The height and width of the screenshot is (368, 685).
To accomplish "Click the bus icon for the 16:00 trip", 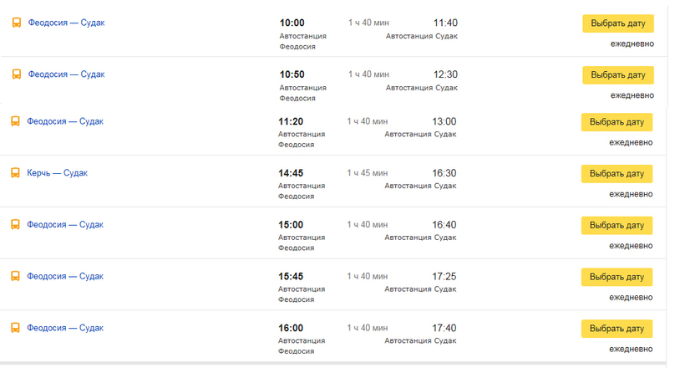I will (14, 328).
